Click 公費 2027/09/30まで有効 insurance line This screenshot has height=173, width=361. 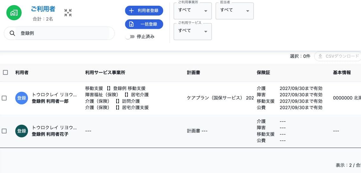pos(289,107)
